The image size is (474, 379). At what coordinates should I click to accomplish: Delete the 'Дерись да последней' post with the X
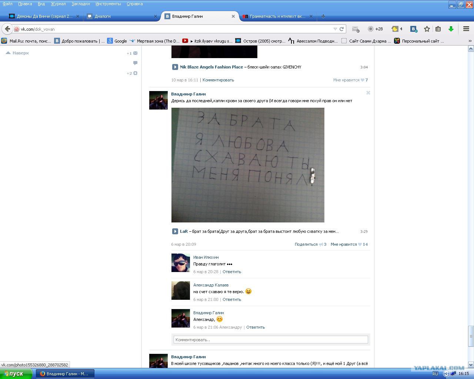[368, 93]
